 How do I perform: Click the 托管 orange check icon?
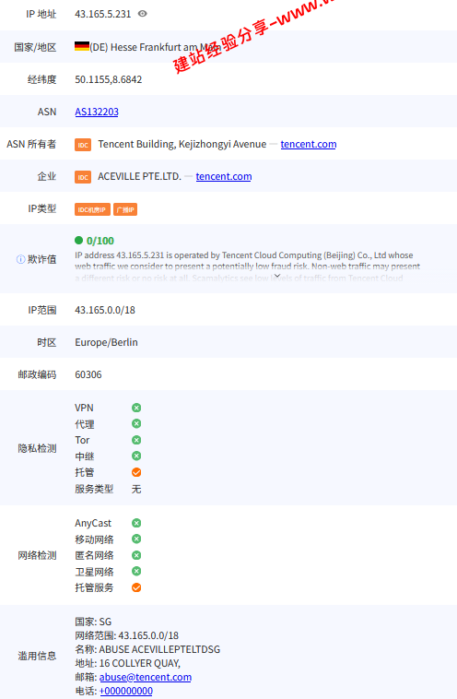tap(136, 472)
